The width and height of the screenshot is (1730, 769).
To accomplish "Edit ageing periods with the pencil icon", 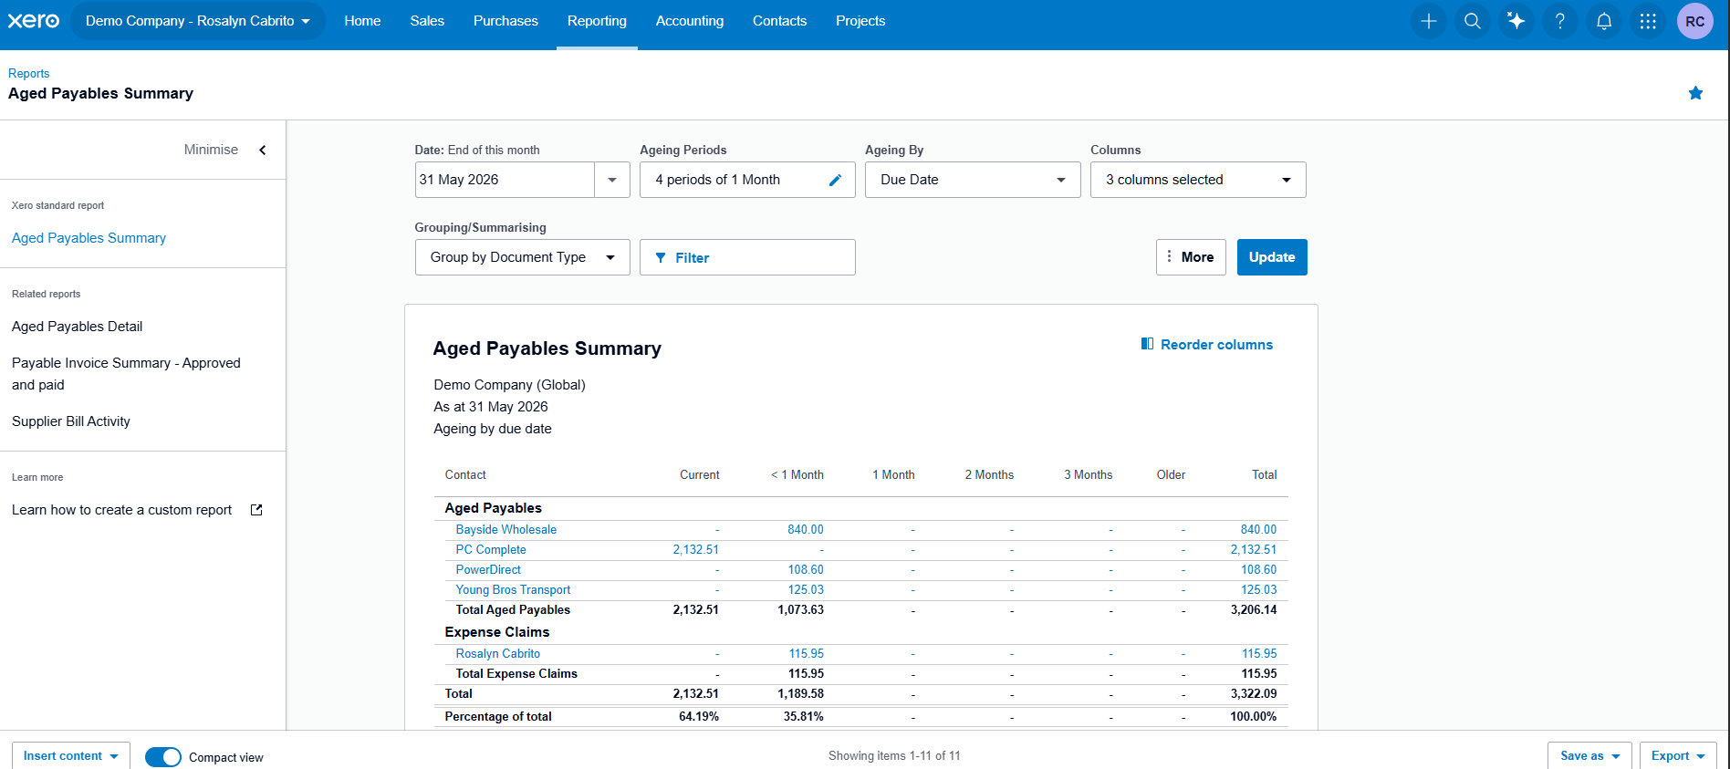I will pyautogui.click(x=835, y=180).
